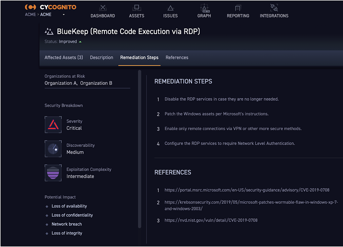Screen dimensions: 343x247
Task: Click the Severity Critical red triangle icon
Action: click(53, 125)
